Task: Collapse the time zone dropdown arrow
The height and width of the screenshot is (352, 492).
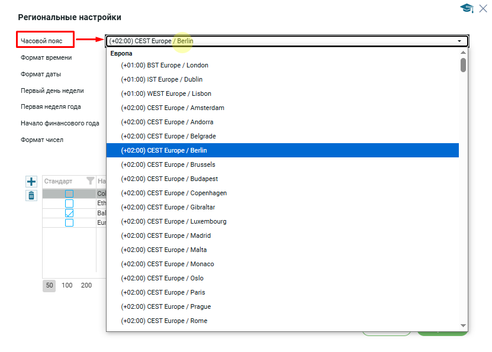Action: tap(459, 41)
